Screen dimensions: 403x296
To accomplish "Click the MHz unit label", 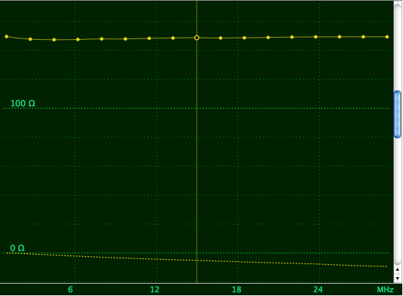I will click(385, 289).
